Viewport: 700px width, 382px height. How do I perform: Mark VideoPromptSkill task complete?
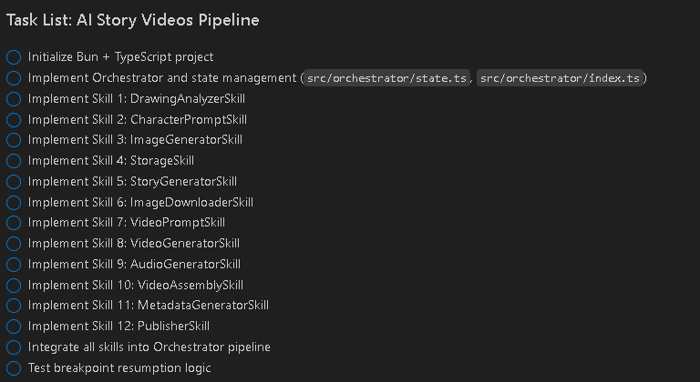pyautogui.click(x=14, y=223)
